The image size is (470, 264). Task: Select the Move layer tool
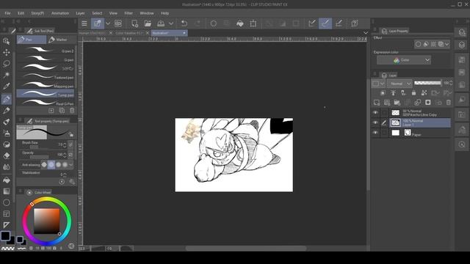pos(7,52)
